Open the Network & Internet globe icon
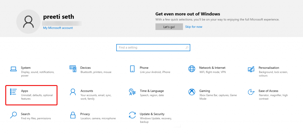The height and width of the screenshot is (136, 303). pos(192,69)
